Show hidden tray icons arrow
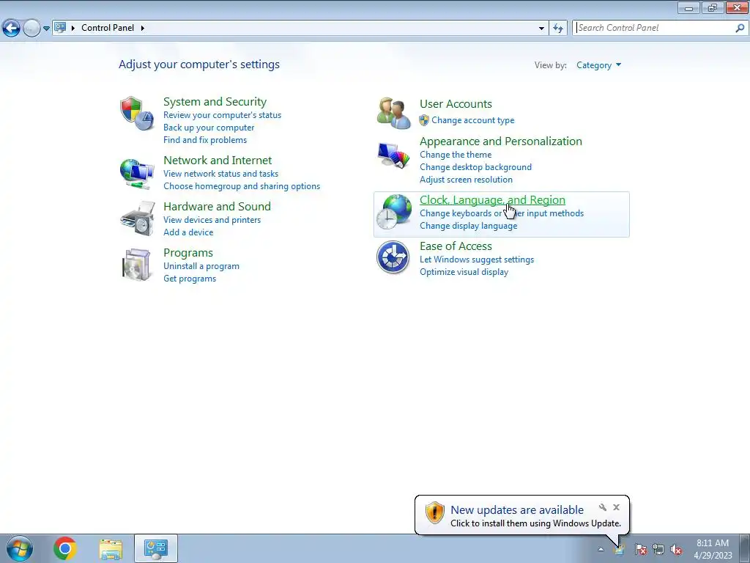The width and height of the screenshot is (750, 563). pos(601,549)
